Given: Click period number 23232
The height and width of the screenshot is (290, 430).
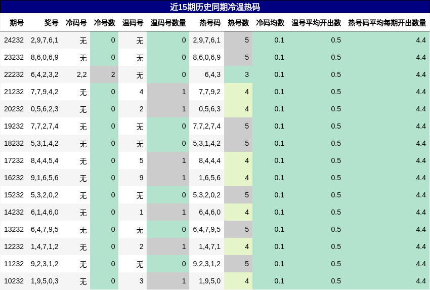Looking at the screenshot, I should [14, 57].
